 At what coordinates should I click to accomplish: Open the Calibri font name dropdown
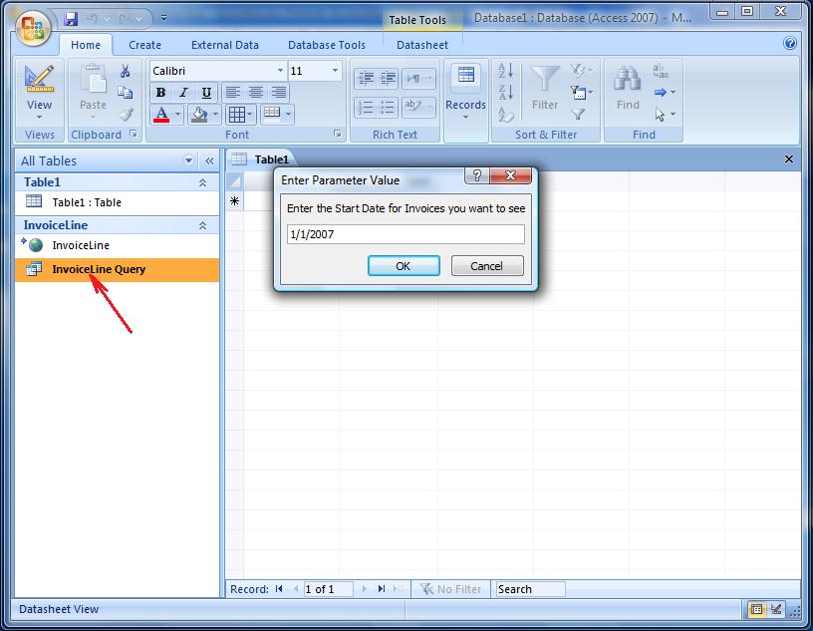pyautogui.click(x=280, y=71)
